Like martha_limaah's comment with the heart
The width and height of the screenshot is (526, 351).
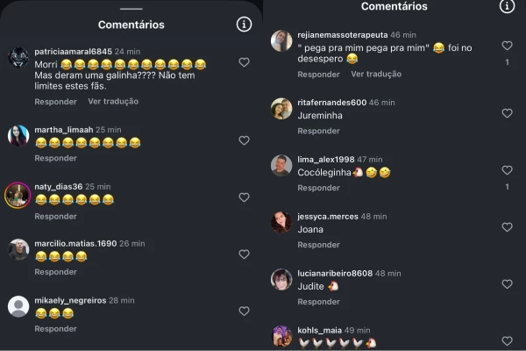coord(244,140)
